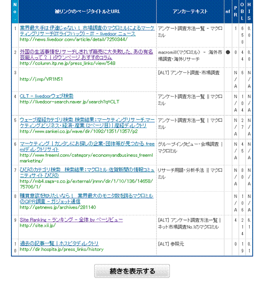Image resolution: width=256 pixels, height=287 pixels.
Task: Open the freemlディレクトリサイト link in row 6
Action: tap(87, 147)
